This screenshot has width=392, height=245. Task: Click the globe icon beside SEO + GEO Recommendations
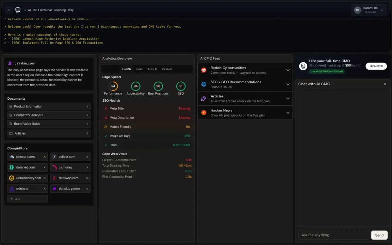coord(204,84)
